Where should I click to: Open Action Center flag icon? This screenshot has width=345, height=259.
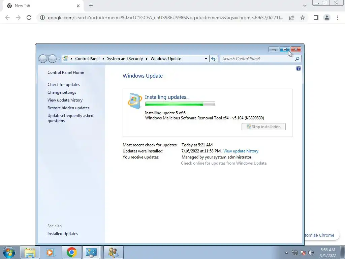click(303, 253)
